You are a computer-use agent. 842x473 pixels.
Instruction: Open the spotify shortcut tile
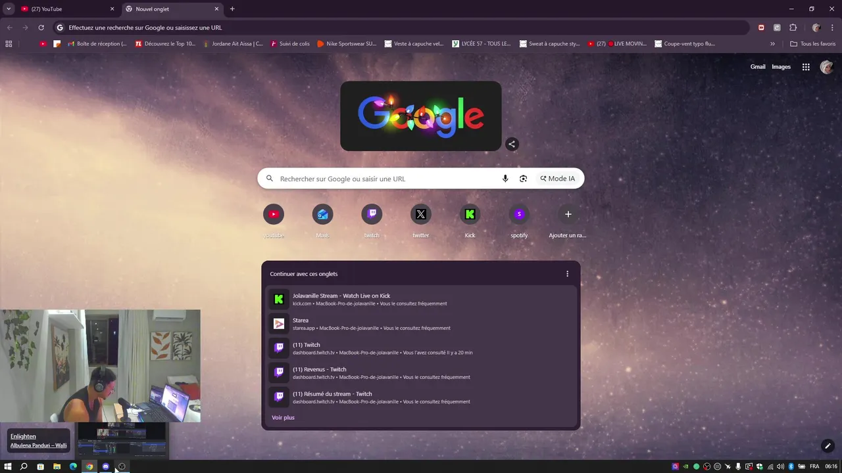(x=519, y=221)
